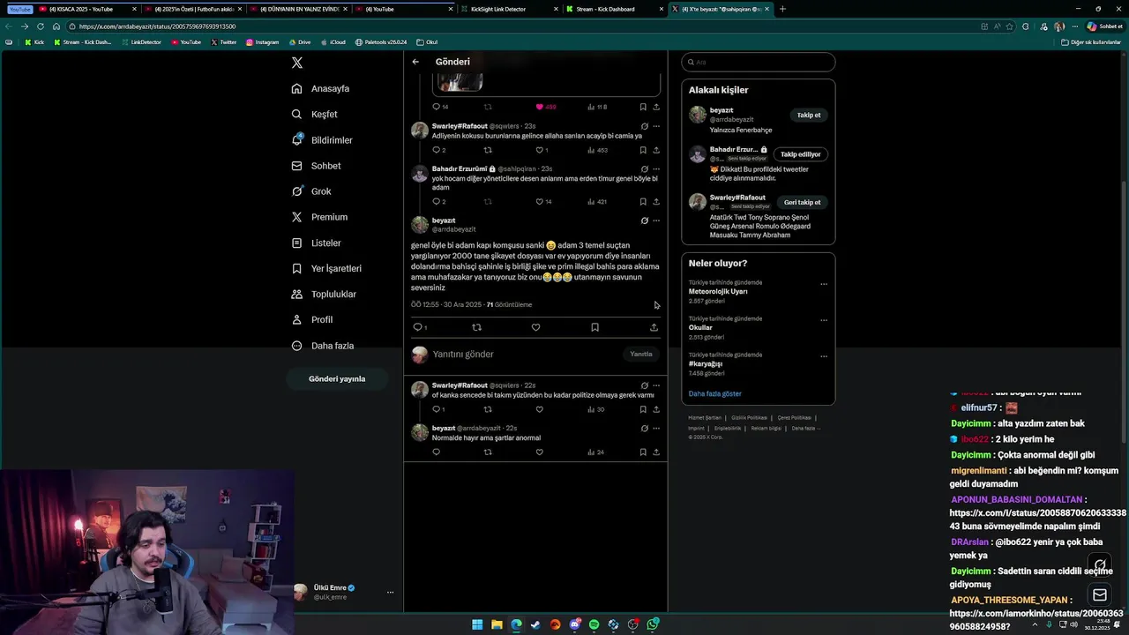Image resolution: width=1129 pixels, height=635 pixels.
Task: Click the X logo in the sidebar
Action: coord(297,63)
